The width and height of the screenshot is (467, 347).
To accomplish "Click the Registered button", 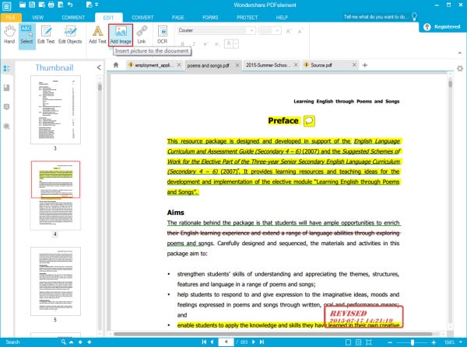I will 443,26.
